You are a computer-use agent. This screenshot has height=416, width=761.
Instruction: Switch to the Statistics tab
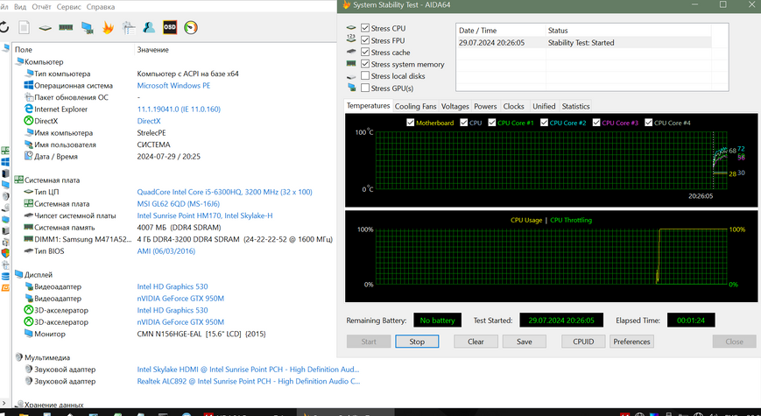pos(575,106)
